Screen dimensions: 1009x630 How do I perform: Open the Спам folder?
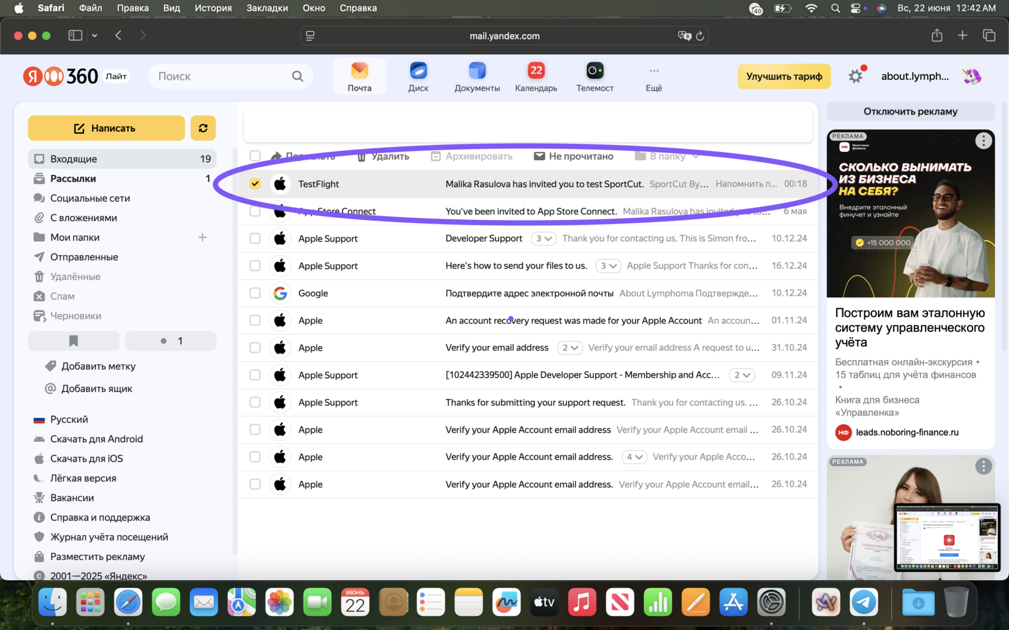(123, 296)
